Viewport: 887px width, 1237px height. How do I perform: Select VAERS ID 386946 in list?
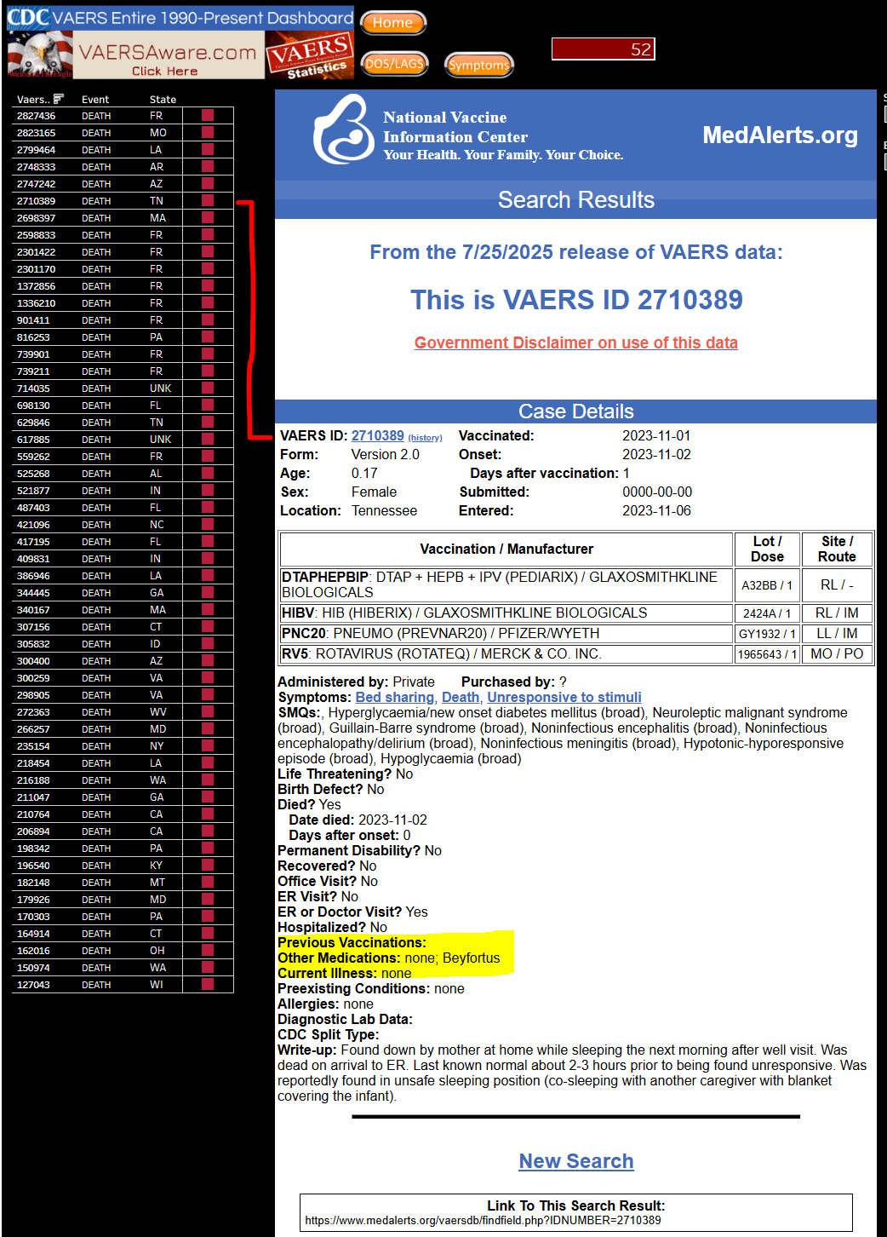(33, 576)
